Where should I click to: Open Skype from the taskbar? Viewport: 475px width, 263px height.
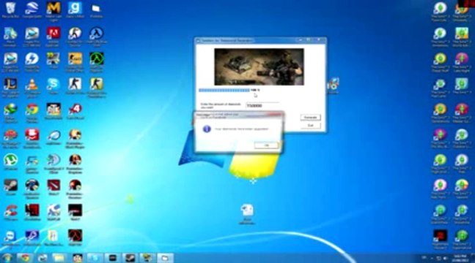tap(95, 258)
